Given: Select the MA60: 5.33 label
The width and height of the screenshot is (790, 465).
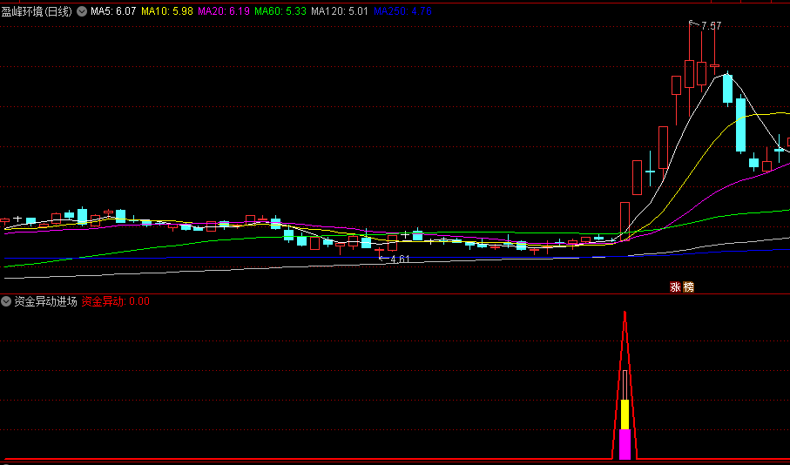Looking at the screenshot, I should (280, 11).
